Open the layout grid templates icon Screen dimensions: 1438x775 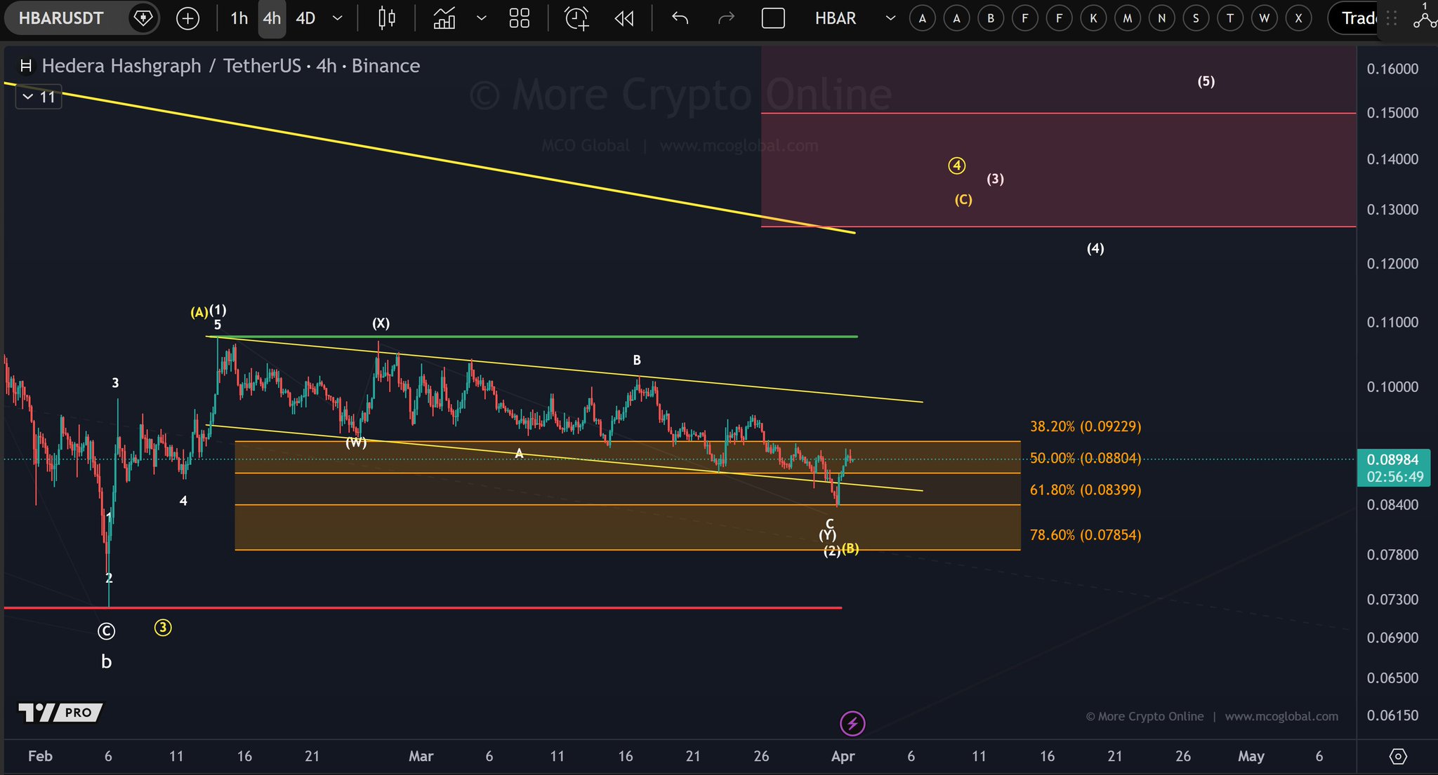pos(519,18)
